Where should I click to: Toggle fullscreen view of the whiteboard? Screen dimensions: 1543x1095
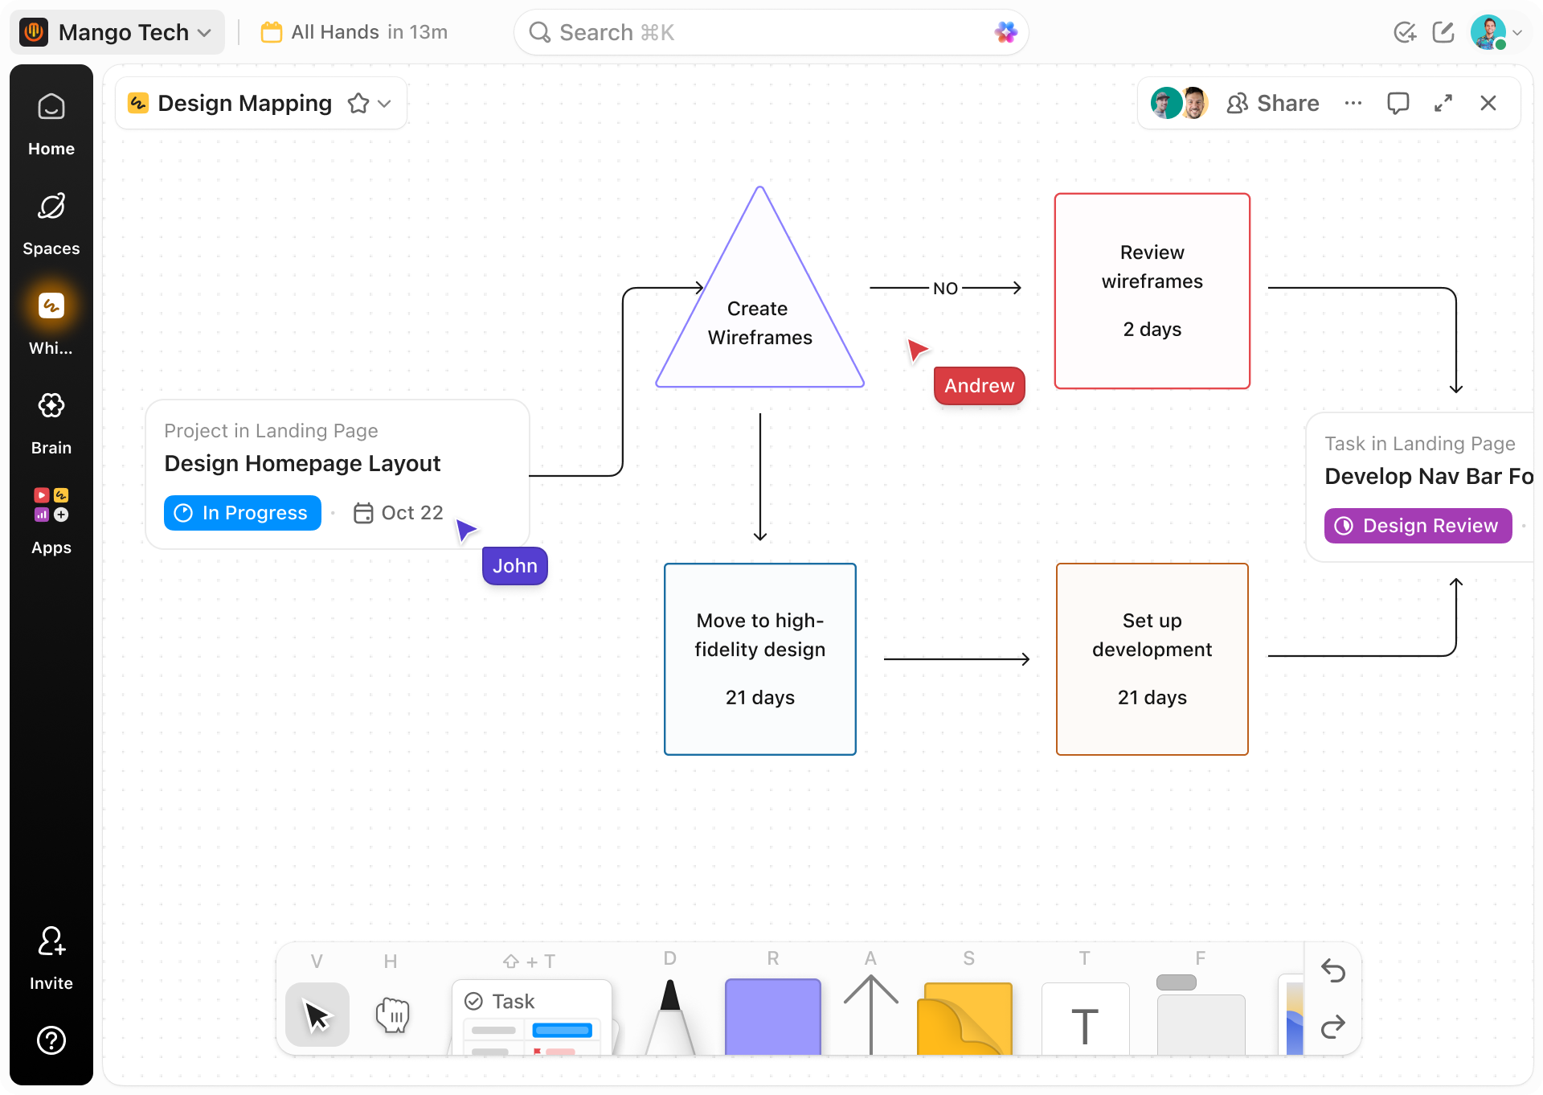click(x=1443, y=103)
